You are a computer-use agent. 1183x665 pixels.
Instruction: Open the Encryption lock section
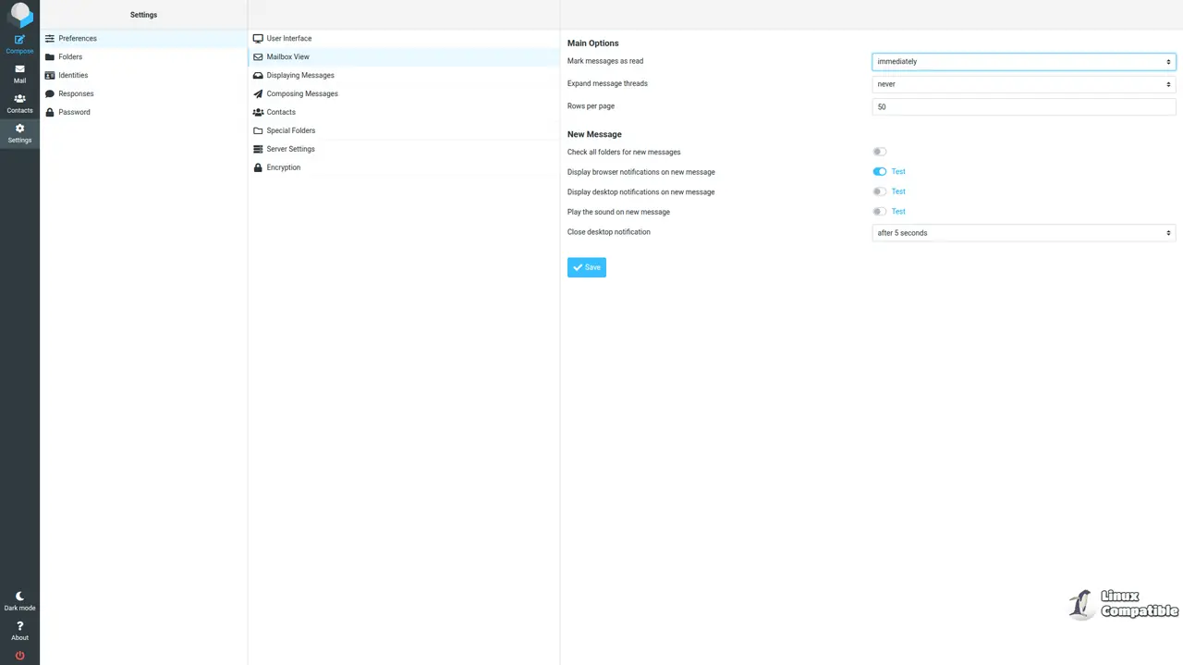pyautogui.click(x=283, y=167)
